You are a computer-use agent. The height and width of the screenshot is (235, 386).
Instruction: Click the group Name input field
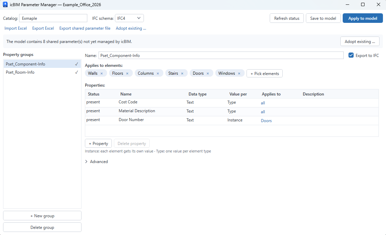(221, 55)
